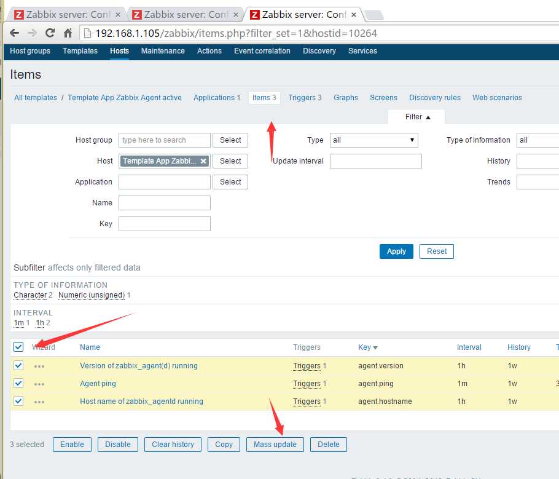559x479 pixels.
Task: Mass update the selected items
Action: 275,445
